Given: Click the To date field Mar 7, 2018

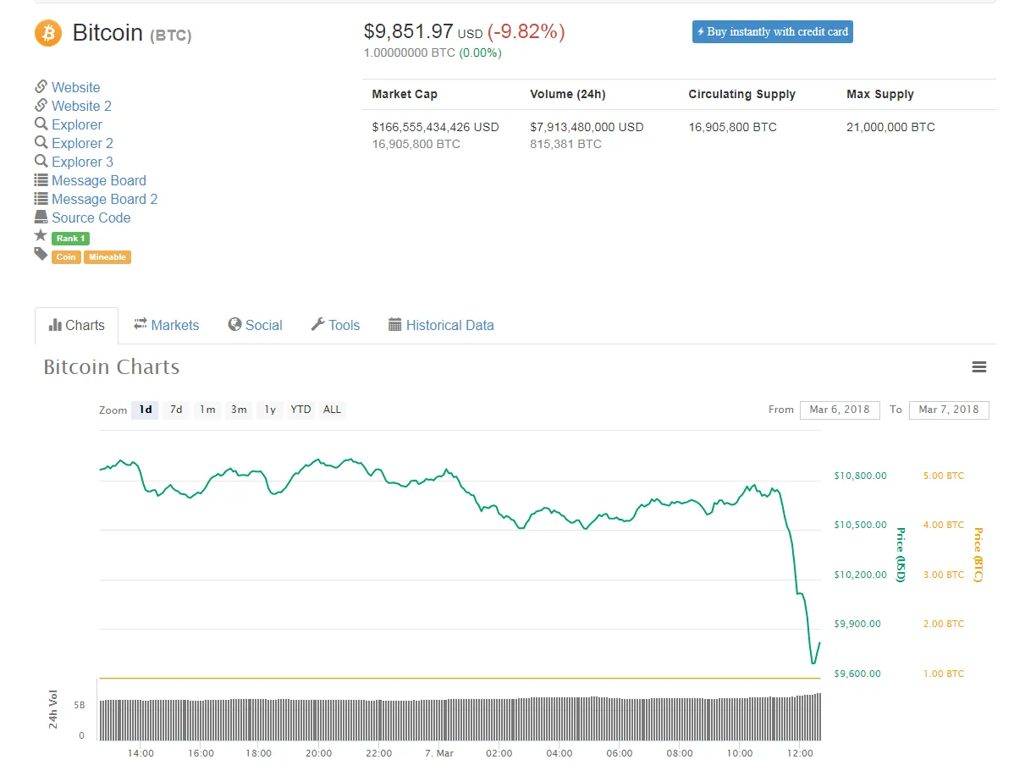Looking at the screenshot, I should coord(949,410).
